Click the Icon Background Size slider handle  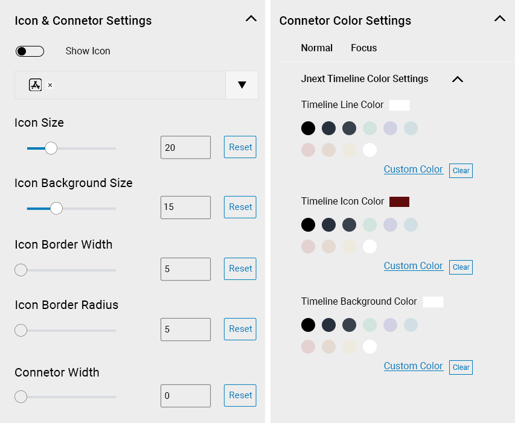click(56, 208)
